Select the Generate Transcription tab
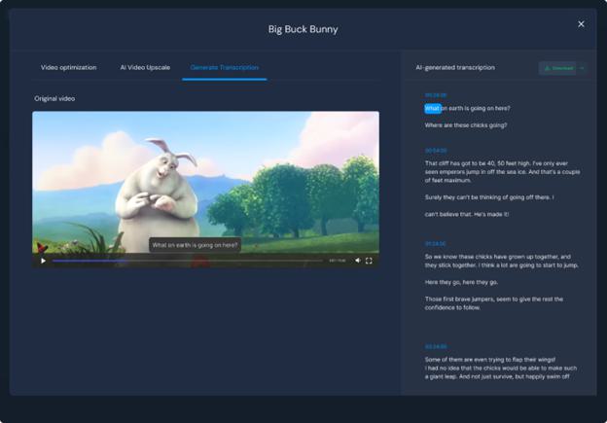The height and width of the screenshot is (423, 607). pyautogui.click(x=224, y=67)
